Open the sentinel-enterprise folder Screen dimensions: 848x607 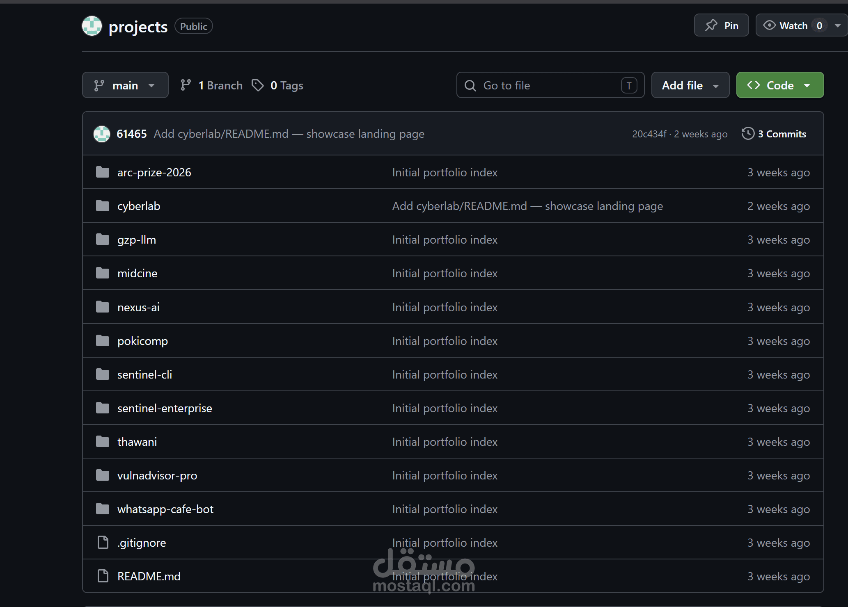(x=165, y=408)
